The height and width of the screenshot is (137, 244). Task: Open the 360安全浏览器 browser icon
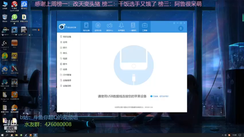[14, 19]
